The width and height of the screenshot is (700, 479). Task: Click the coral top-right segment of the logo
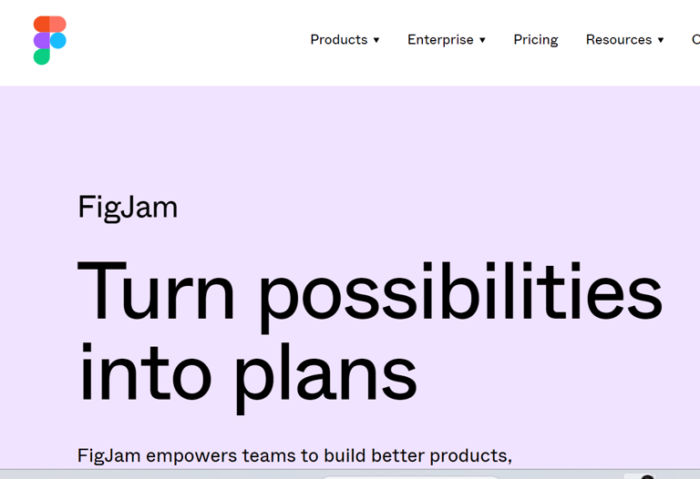tap(58, 24)
